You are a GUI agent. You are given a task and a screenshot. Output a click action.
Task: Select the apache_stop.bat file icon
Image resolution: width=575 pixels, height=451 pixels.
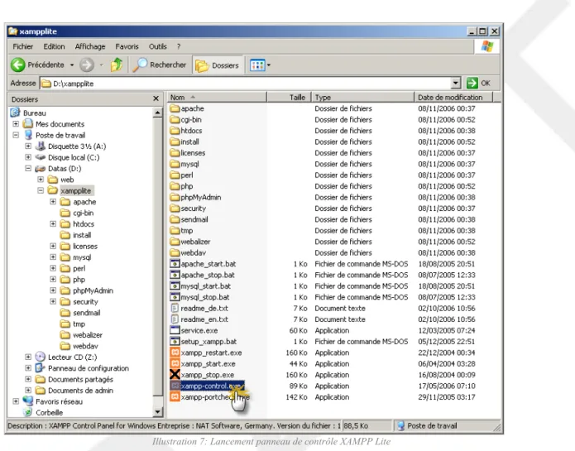coord(175,275)
